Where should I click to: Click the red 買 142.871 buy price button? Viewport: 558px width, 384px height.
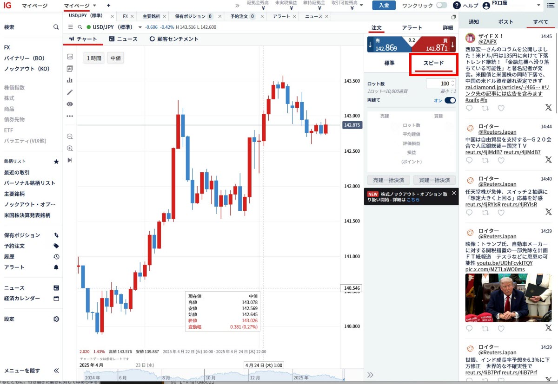pyautogui.click(x=434, y=45)
